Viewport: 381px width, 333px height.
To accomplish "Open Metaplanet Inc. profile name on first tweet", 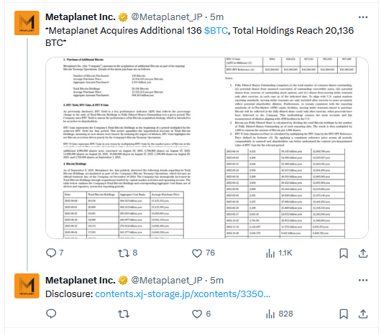I will point(81,17).
